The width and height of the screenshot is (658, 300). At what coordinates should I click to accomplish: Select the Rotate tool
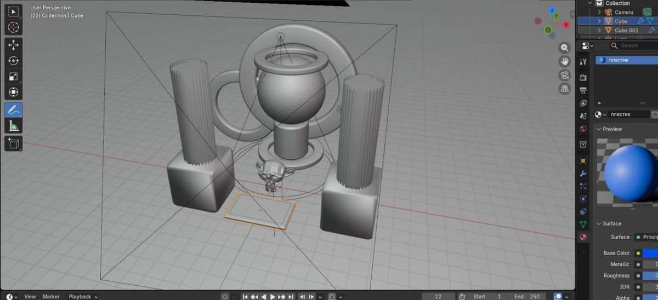tap(14, 61)
